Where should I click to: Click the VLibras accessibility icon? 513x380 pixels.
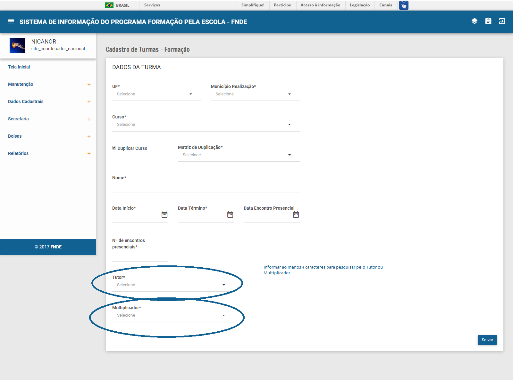404,5
